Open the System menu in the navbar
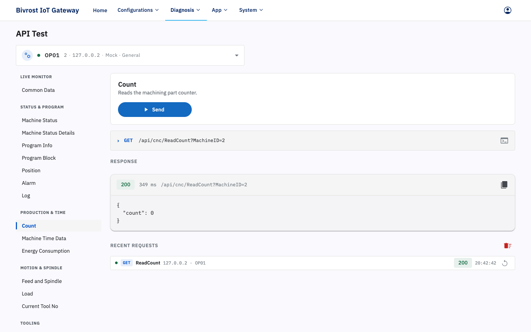The width and height of the screenshot is (531, 332). 251,10
